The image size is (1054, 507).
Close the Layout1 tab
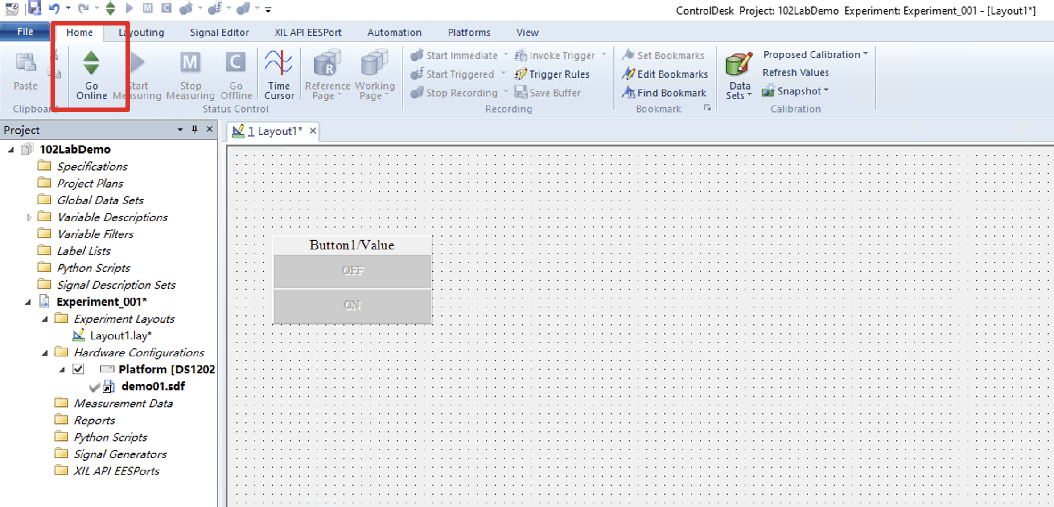[x=313, y=131]
